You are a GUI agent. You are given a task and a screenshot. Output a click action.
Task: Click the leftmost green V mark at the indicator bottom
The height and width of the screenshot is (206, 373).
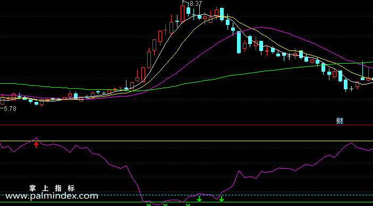(x=149, y=205)
